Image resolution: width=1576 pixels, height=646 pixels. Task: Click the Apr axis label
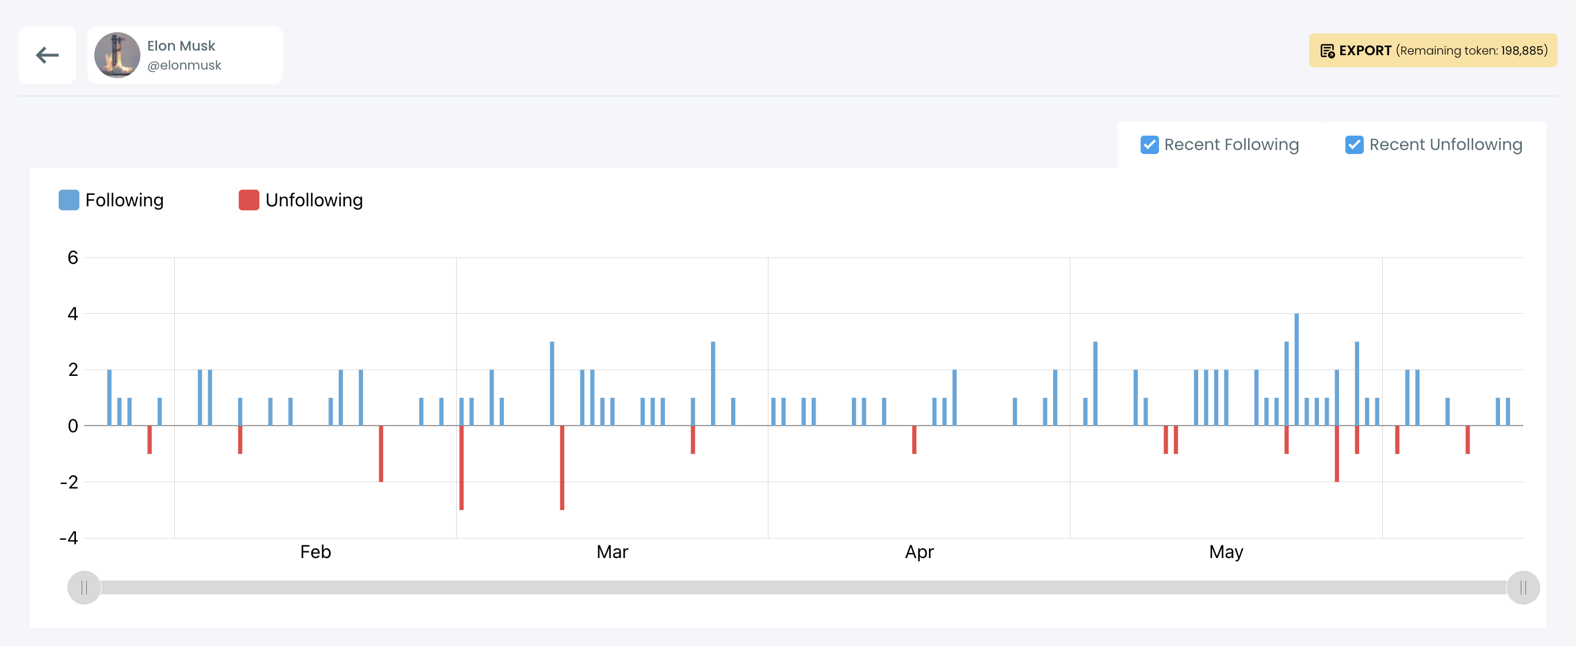(x=919, y=552)
